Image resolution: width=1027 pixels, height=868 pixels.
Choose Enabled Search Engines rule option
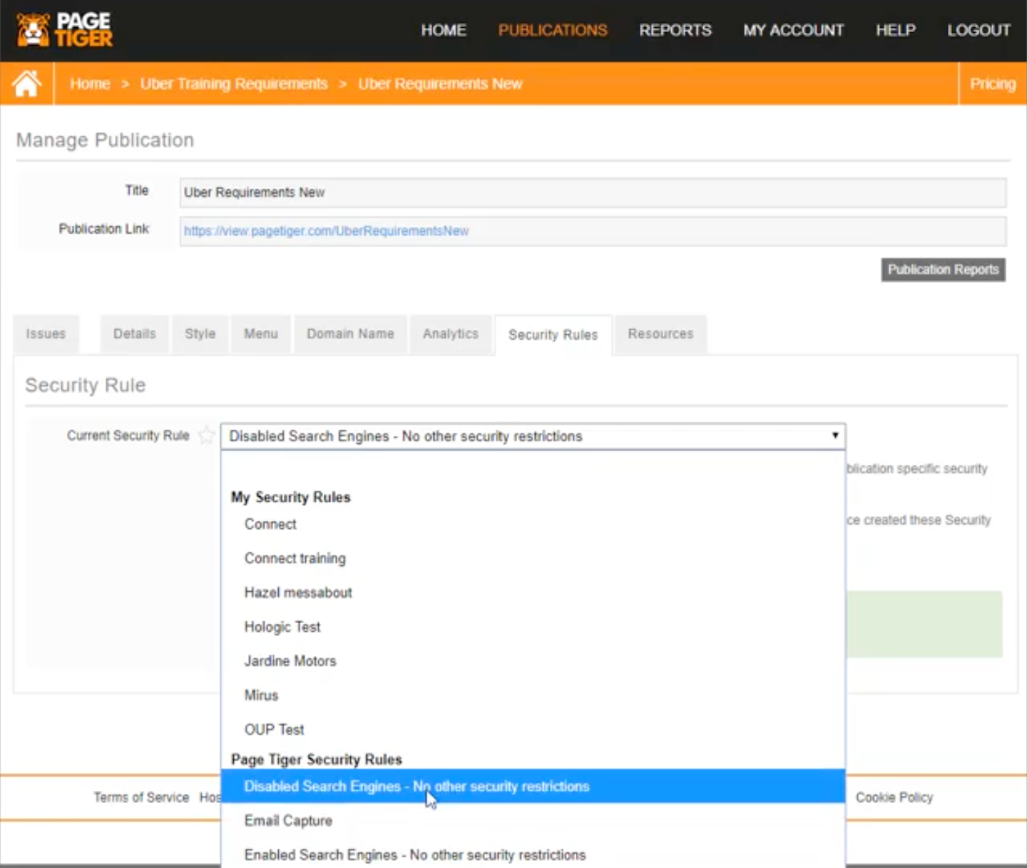533,854
